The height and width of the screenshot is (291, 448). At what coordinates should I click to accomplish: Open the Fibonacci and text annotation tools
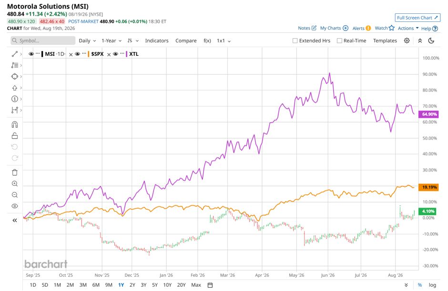point(15,65)
